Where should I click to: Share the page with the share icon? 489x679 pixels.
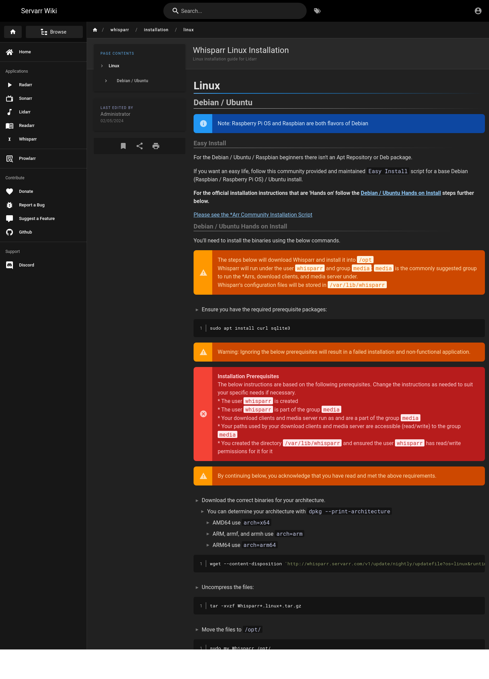click(x=140, y=146)
